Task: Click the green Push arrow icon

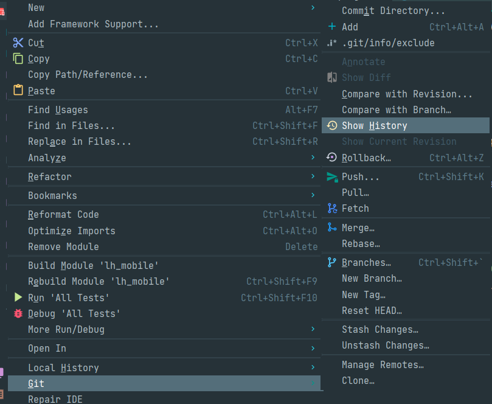Action: tap(331, 176)
